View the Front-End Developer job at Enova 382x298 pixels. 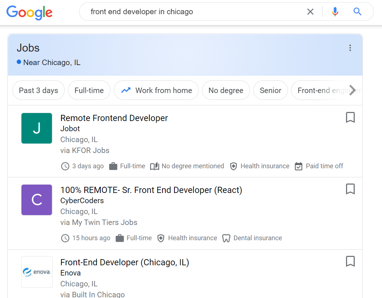point(125,262)
